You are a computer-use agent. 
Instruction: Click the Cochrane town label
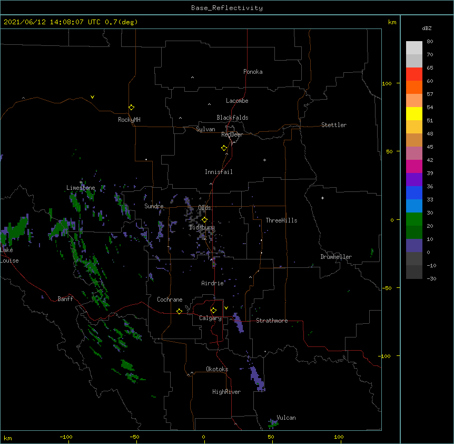170,300
